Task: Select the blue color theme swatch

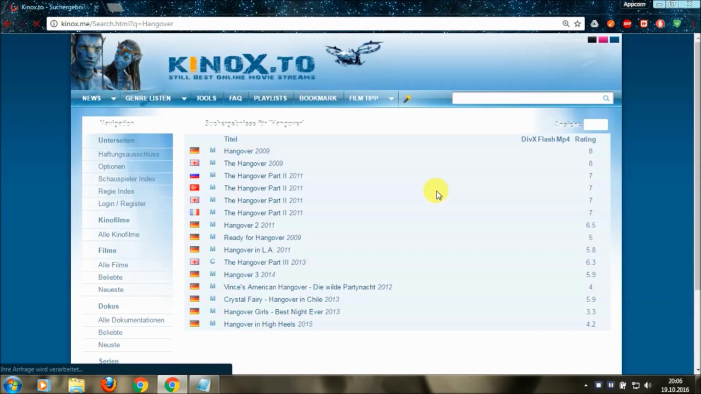Action: coord(614,40)
